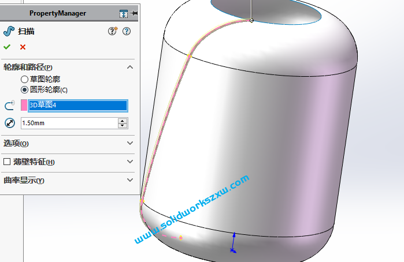Toggle PropertyManager panel layout icon

pos(124,14)
